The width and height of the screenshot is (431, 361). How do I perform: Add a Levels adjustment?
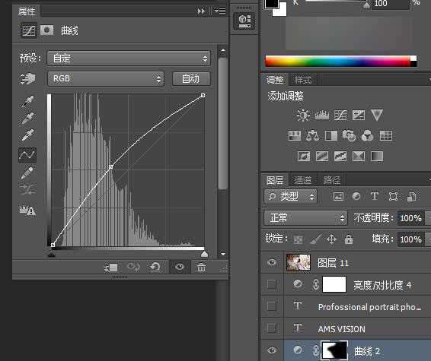pos(322,115)
